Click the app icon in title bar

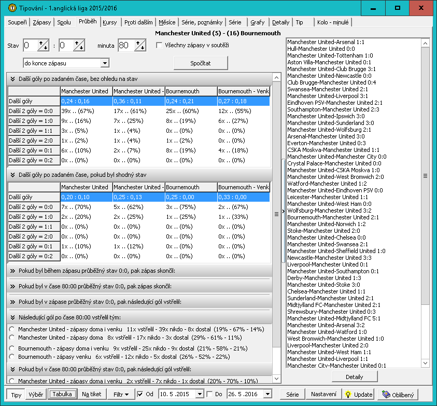tap(12, 8)
